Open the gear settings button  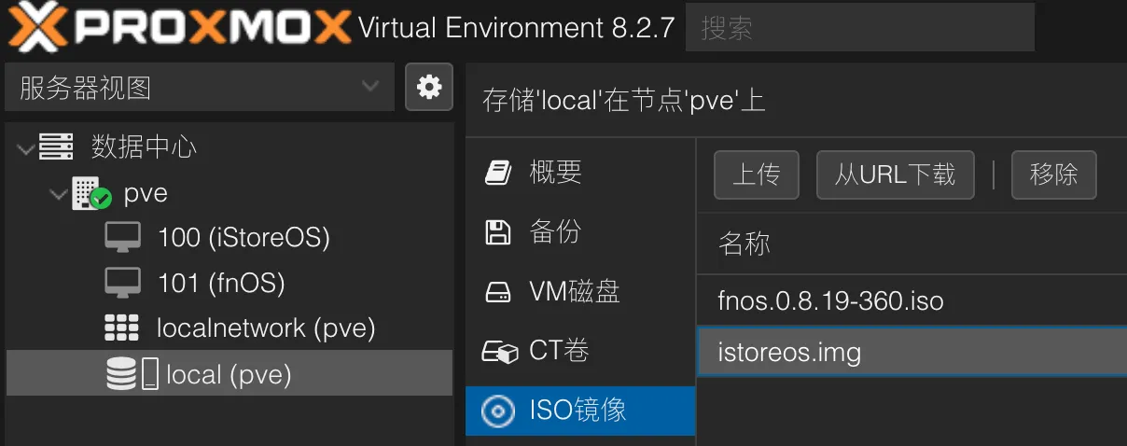tap(429, 87)
